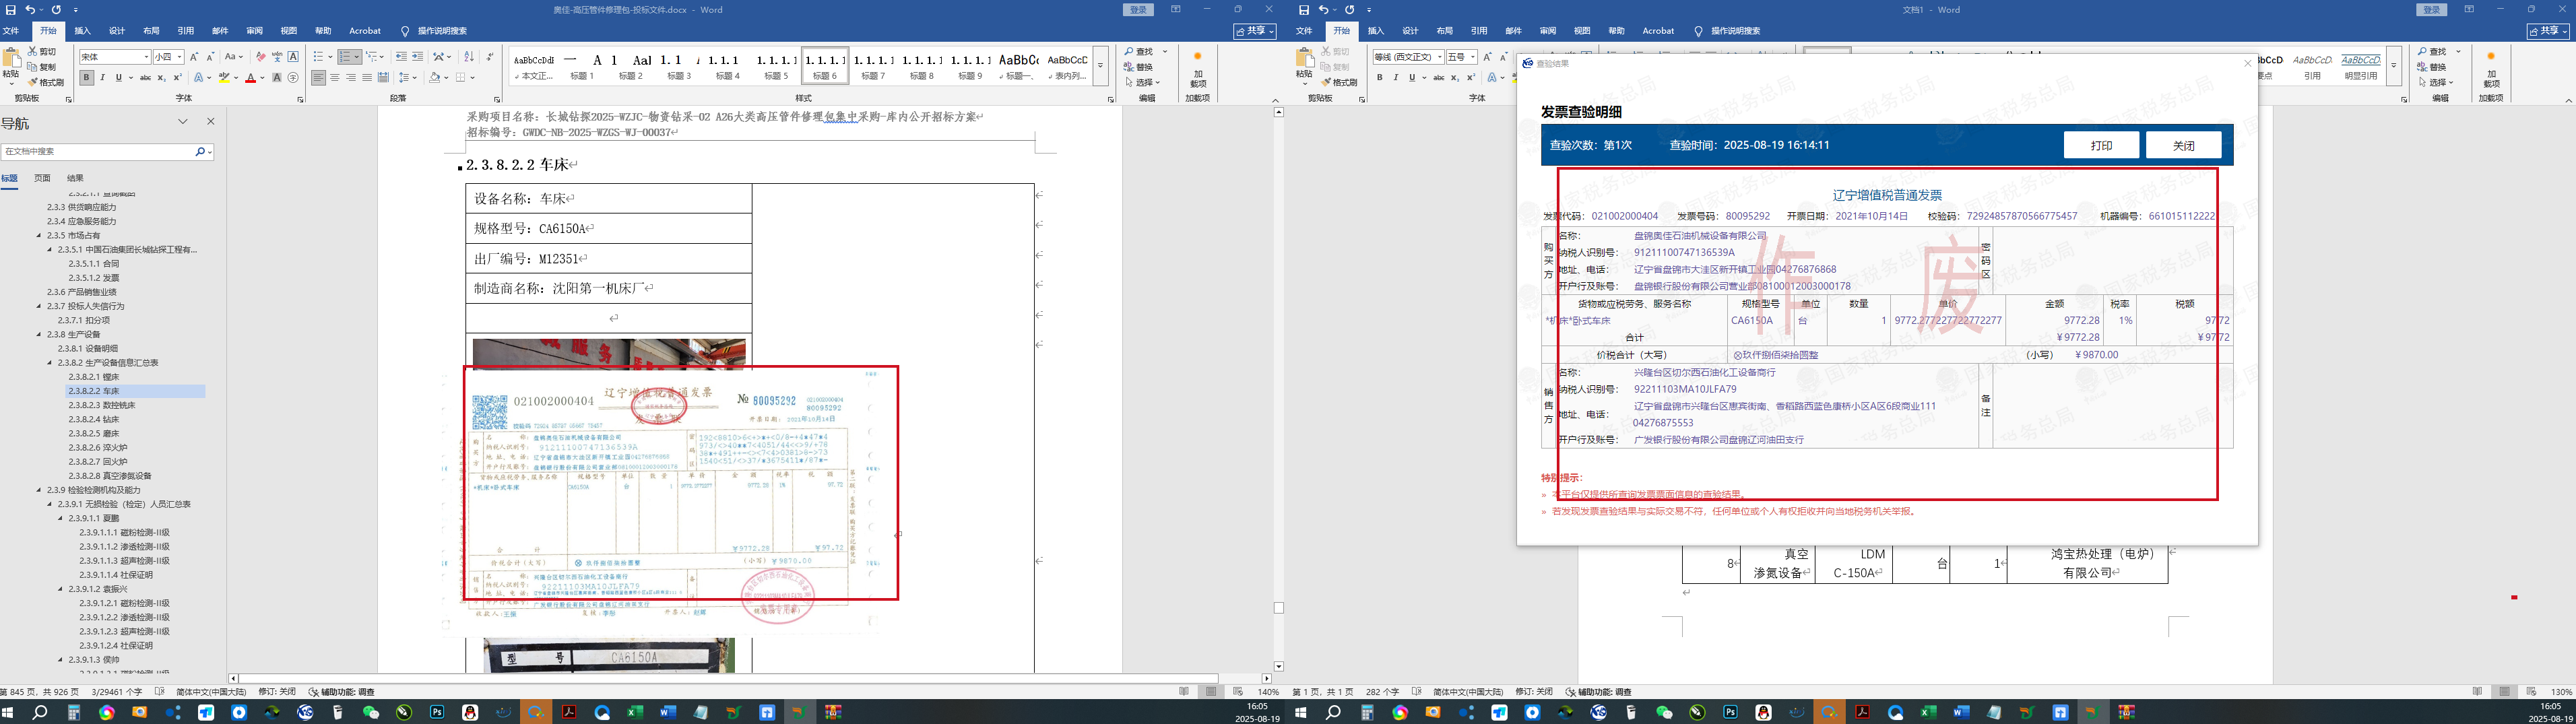Open change case (Aa) dropdown
2576x724 pixels.
[x=234, y=57]
